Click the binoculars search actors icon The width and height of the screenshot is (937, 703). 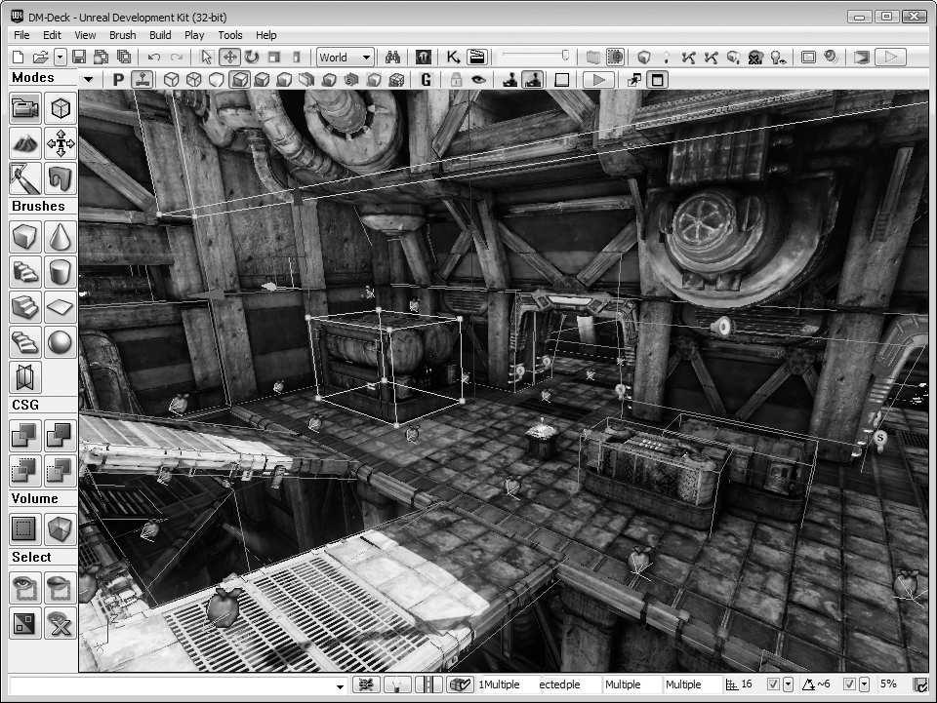tap(392, 58)
